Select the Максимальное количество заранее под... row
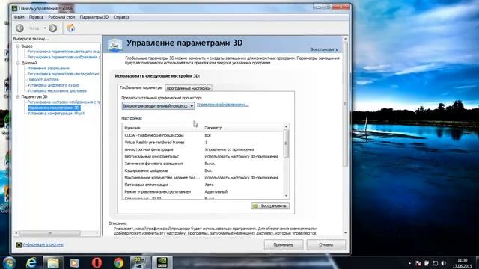Image resolution: width=479 pixels, height=269 pixels. (x=203, y=178)
